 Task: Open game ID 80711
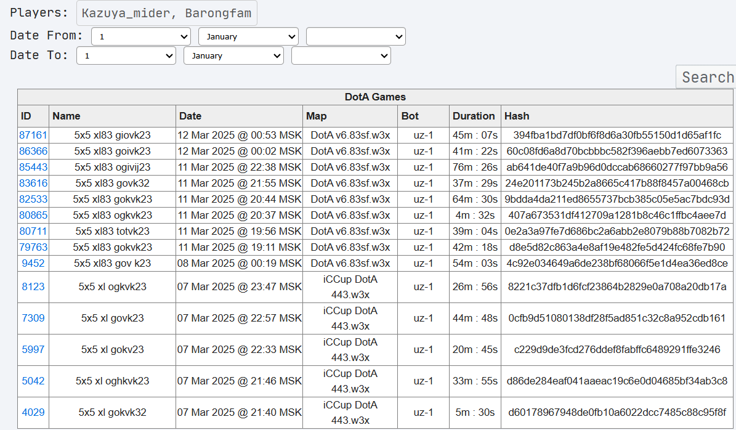coord(33,231)
